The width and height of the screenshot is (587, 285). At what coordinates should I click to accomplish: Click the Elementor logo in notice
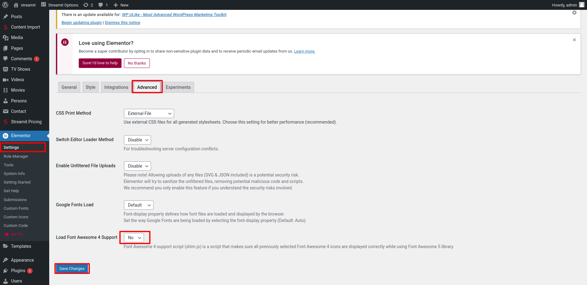[x=65, y=42]
